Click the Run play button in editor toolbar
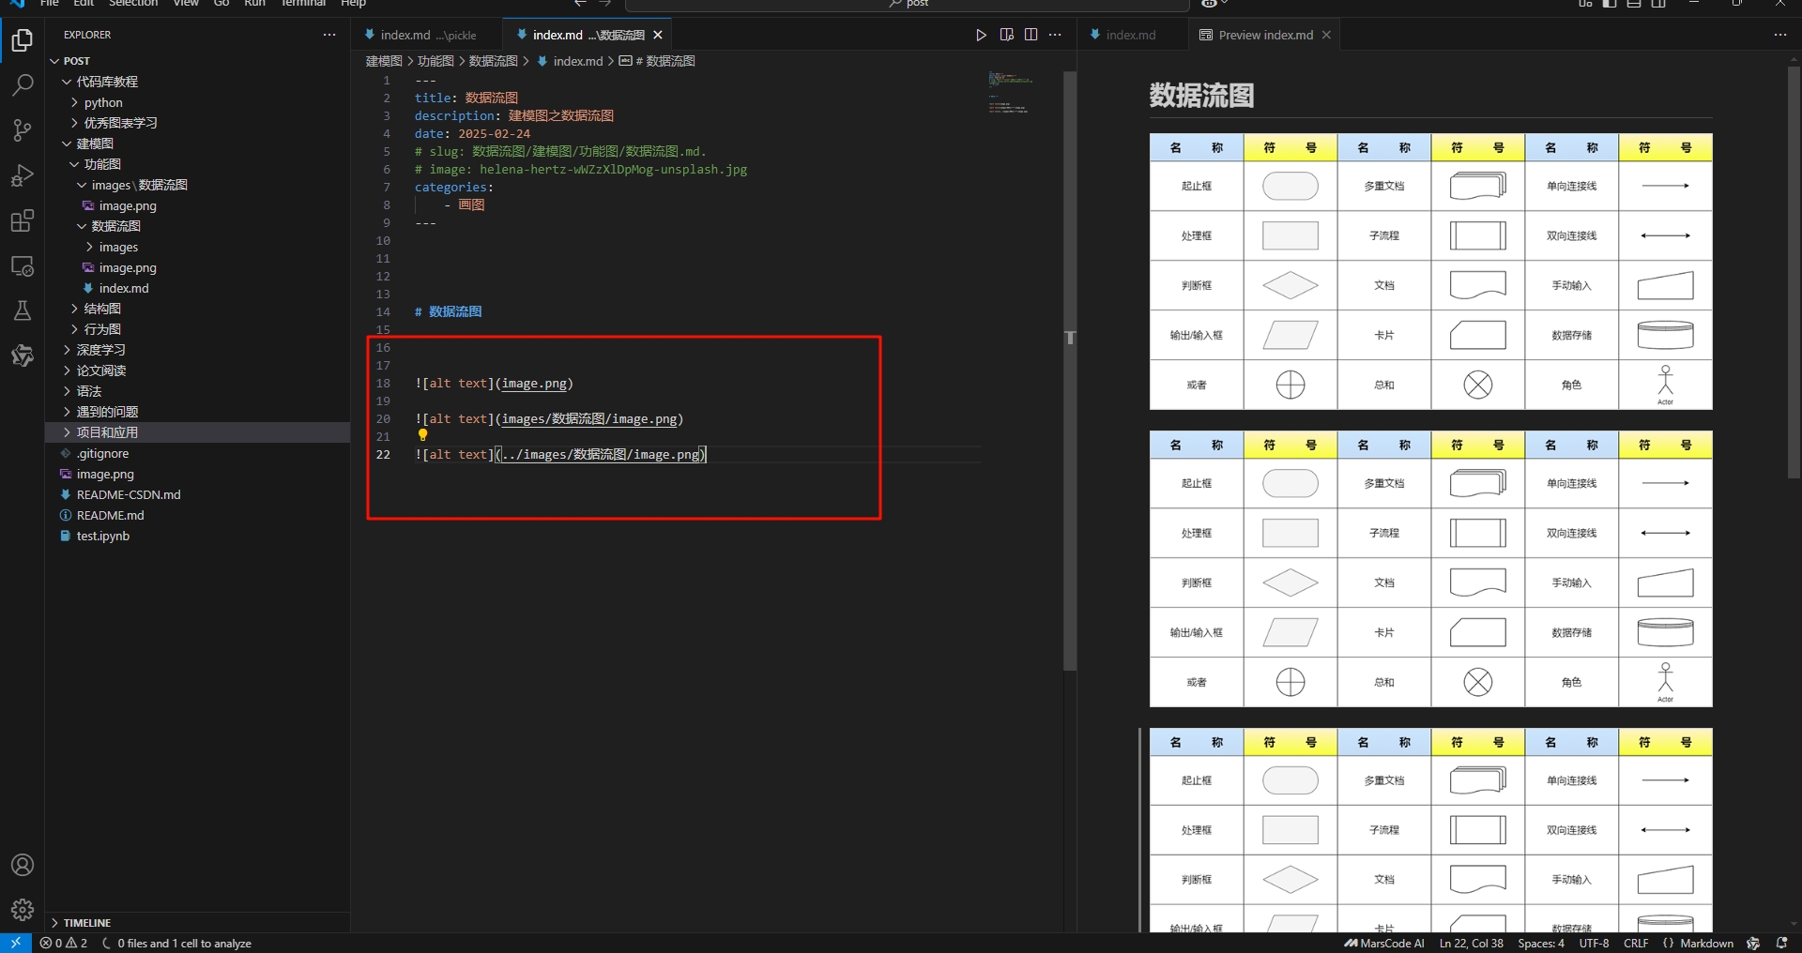The height and width of the screenshot is (953, 1802). (981, 35)
